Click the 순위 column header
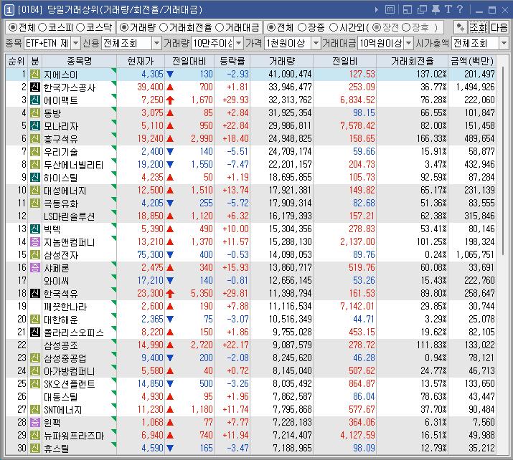 pos(17,61)
